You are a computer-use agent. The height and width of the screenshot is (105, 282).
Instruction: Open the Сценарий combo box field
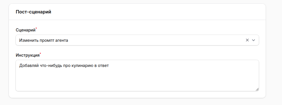click(x=137, y=40)
